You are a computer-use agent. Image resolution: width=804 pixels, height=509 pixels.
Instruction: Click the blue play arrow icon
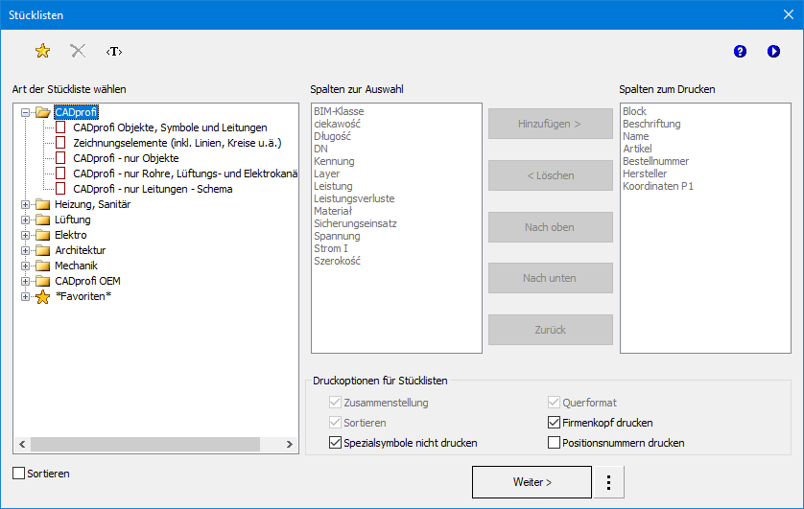[773, 52]
